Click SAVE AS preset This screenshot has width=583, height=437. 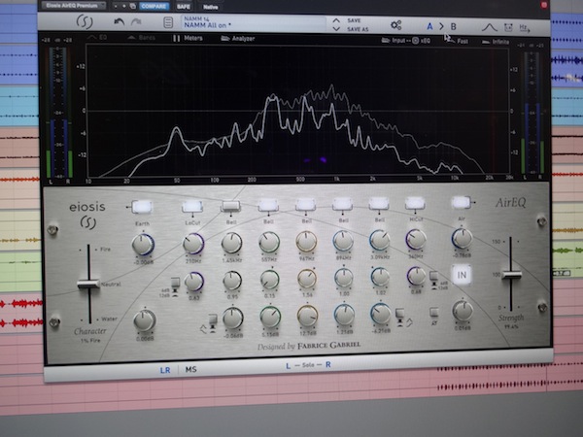click(358, 29)
